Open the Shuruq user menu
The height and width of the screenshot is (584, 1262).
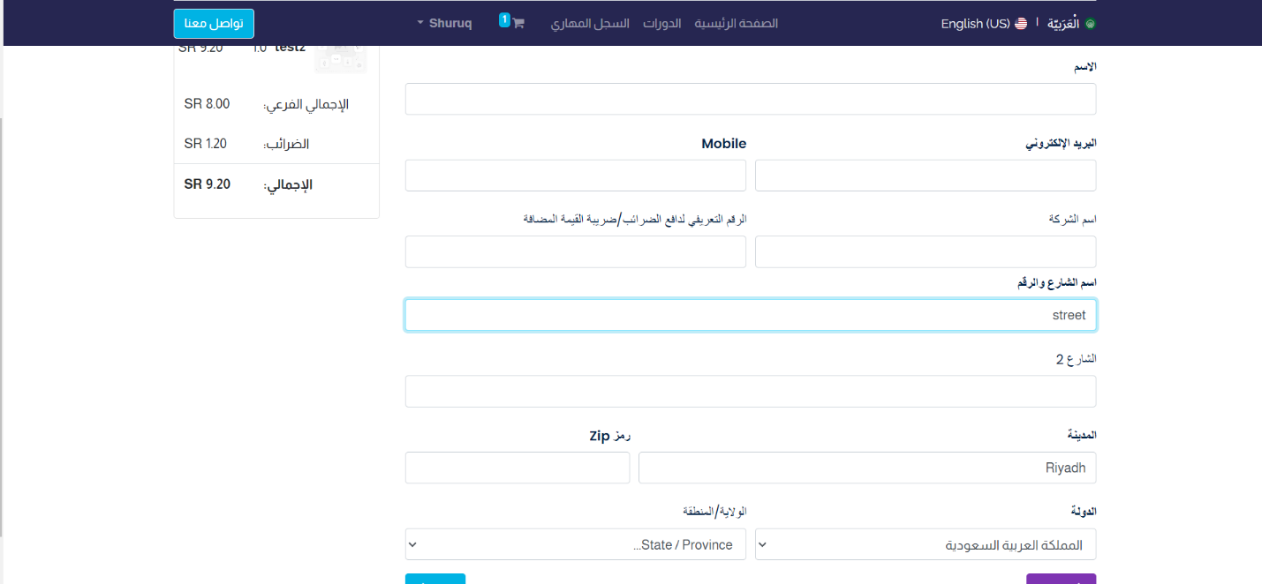445,24
